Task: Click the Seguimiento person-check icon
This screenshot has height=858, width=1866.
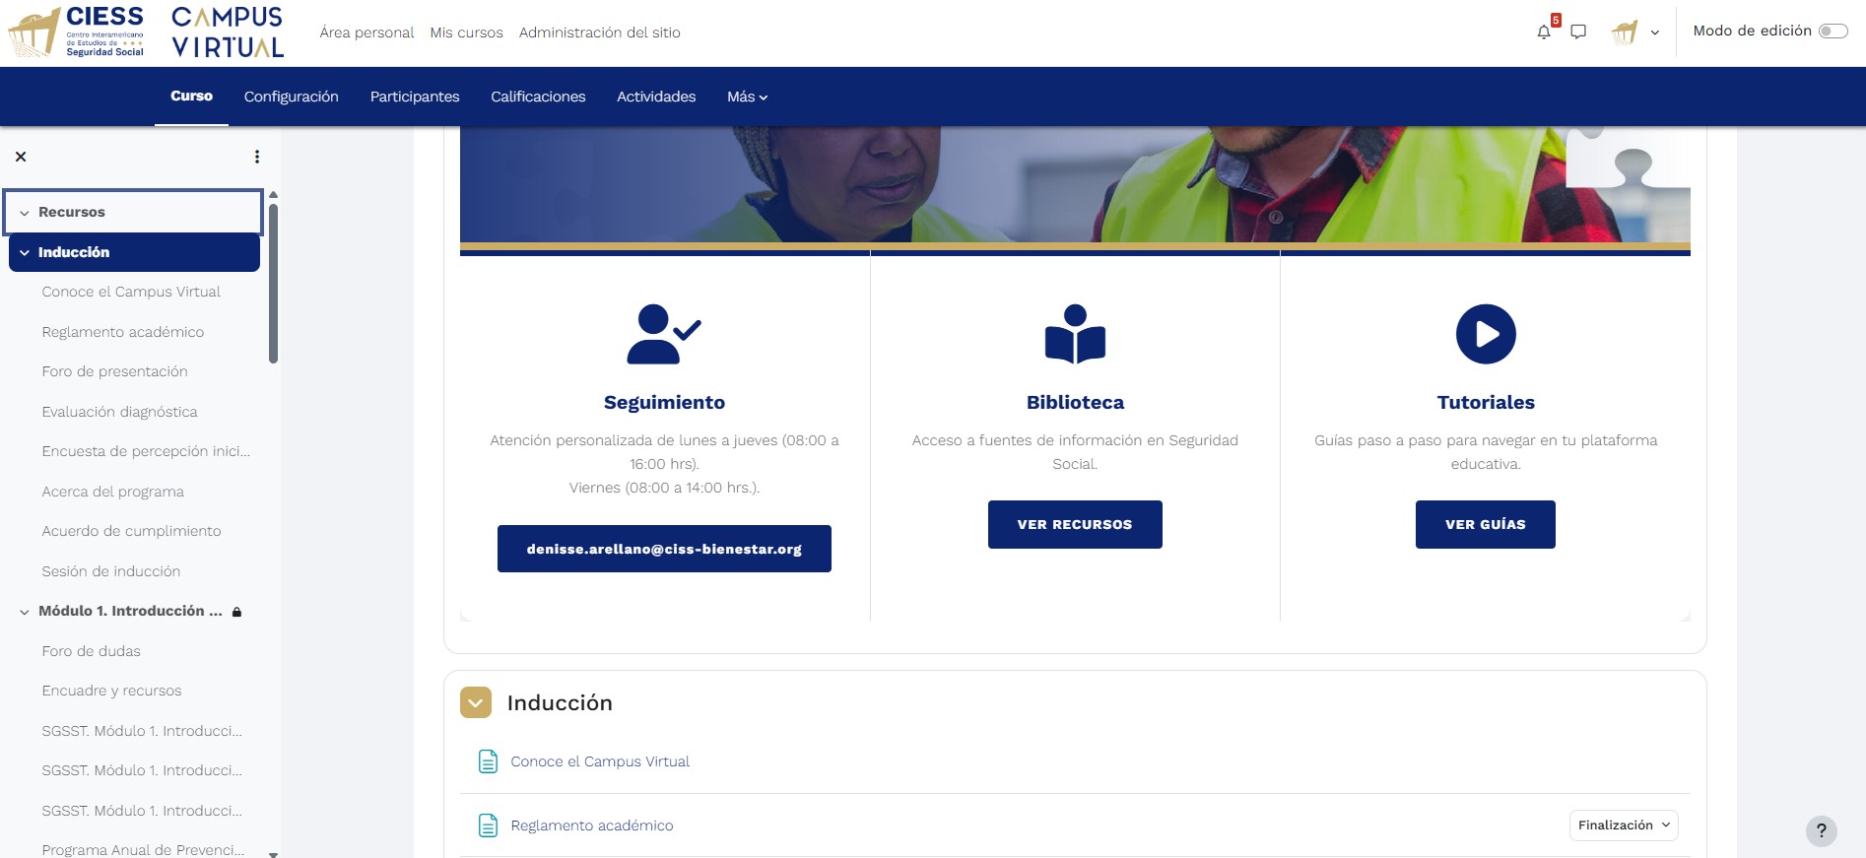Action: click(x=664, y=334)
